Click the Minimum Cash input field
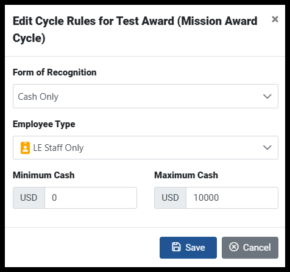This screenshot has width=290, height=272. click(91, 198)
